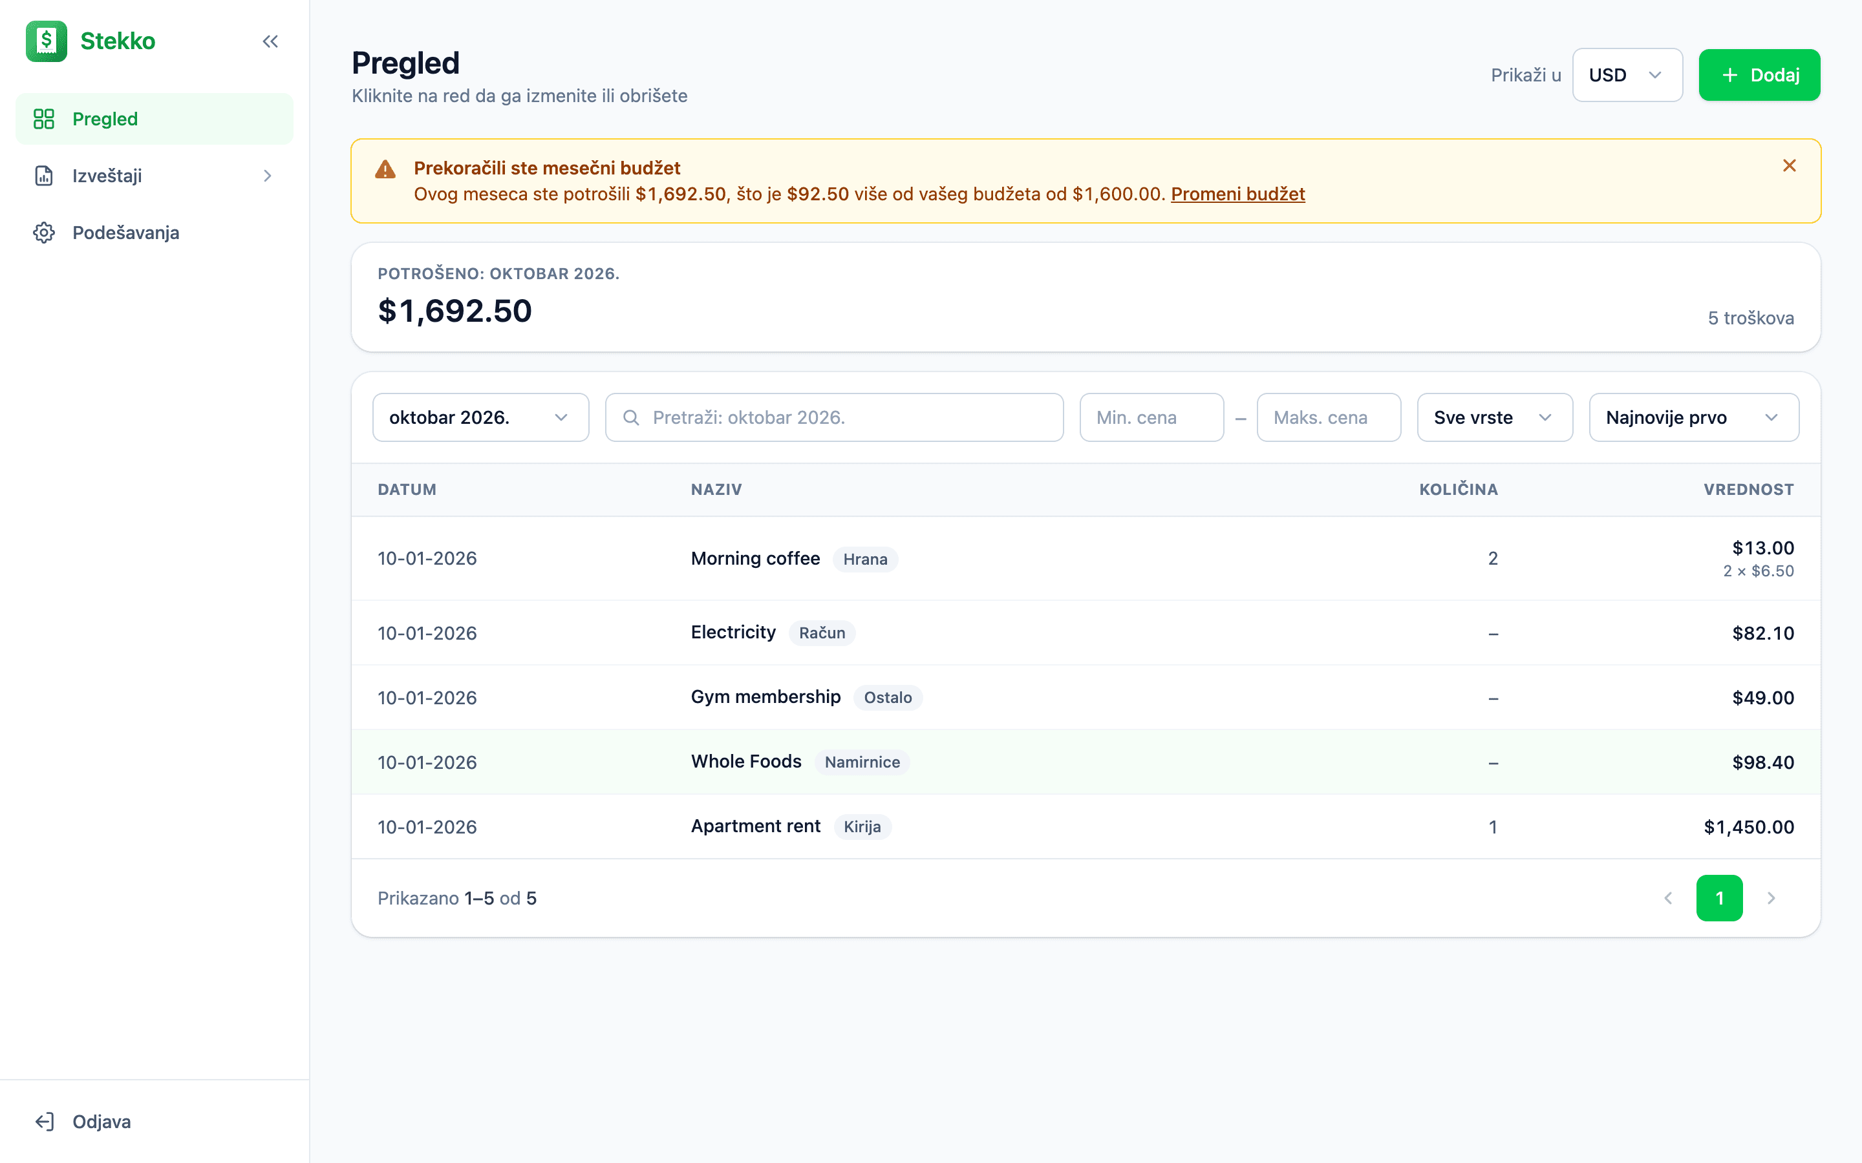The width and height of the screenshot is (1862, 1163).
Task: Click the Maks. cena input
Action: coord(1329,417)
